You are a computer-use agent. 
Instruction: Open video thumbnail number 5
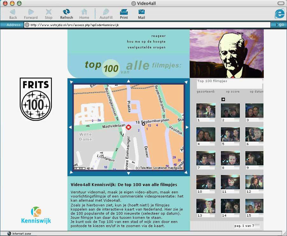pyautogui.click(x=230, y=134)
